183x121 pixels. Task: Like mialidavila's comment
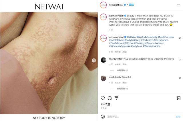click(x=180, y=78)
